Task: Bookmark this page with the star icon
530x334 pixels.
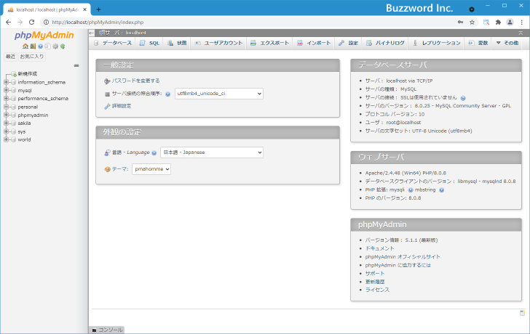Action: tap(472, 23)
